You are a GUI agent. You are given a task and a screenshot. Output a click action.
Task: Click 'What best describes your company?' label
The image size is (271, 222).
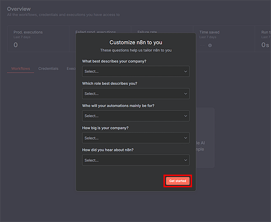click(114, 61)
